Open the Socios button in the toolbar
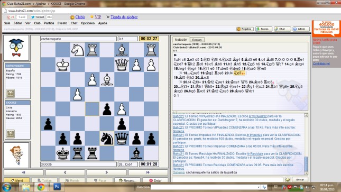Viewport: 341px width, 192px height. [263, 29]
